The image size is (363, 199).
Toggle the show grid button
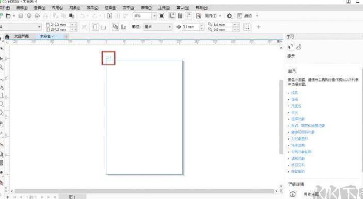[180, 15]
